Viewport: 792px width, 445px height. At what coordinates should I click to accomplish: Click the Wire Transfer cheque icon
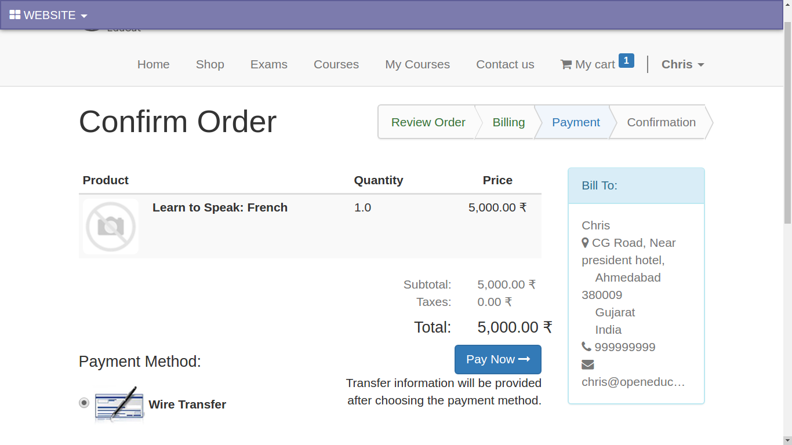tap(119, 404)
